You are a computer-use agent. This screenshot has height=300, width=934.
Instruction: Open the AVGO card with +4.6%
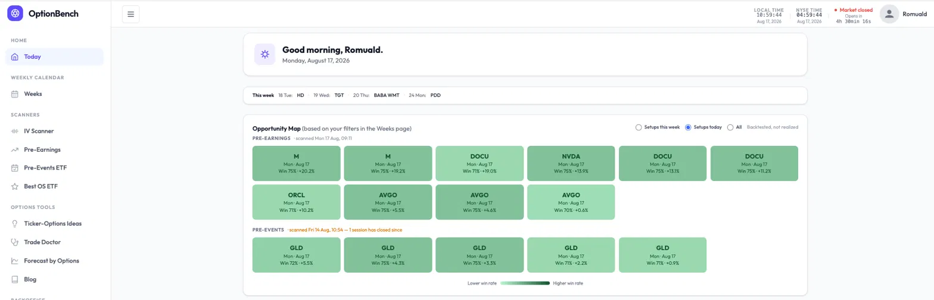(480, 202)
